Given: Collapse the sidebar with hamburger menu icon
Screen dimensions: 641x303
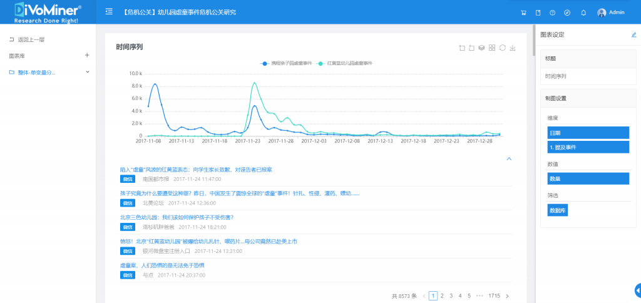Looking at the screenshot, I should (110, 12).
